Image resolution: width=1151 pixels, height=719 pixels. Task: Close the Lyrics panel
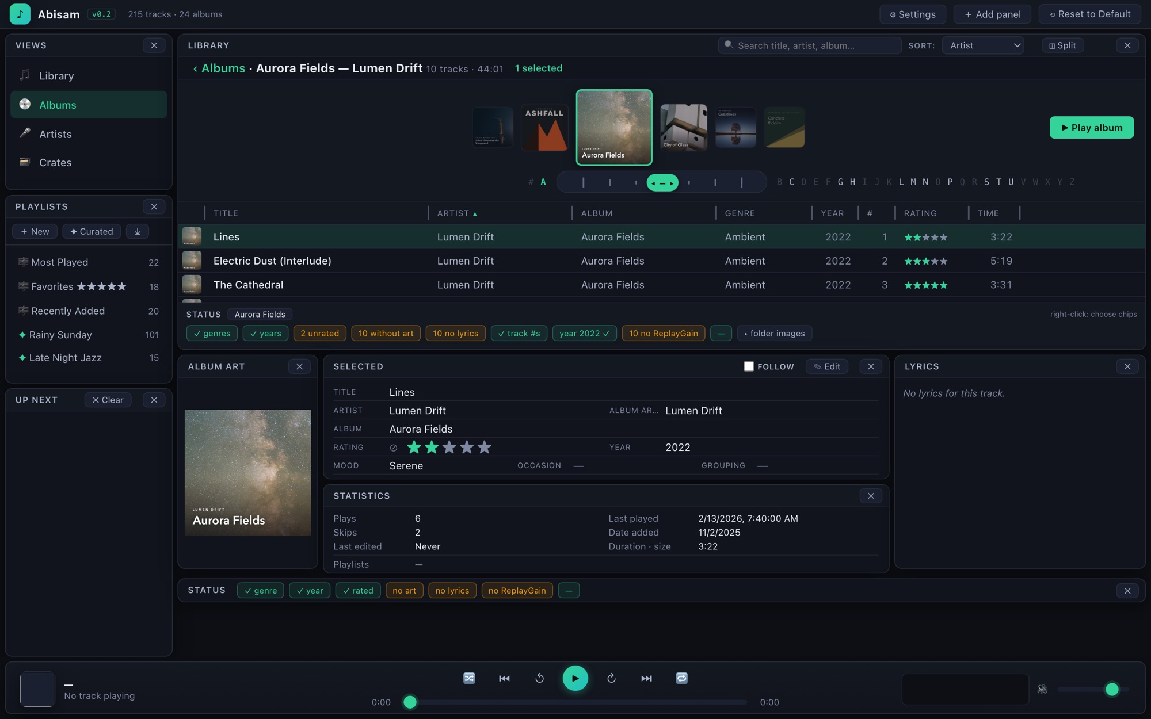1127,366
